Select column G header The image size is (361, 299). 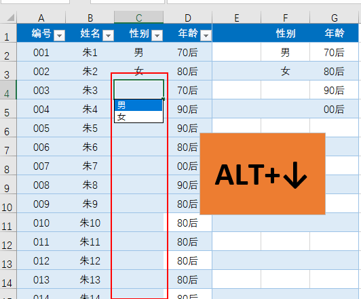tap(335, 18)
